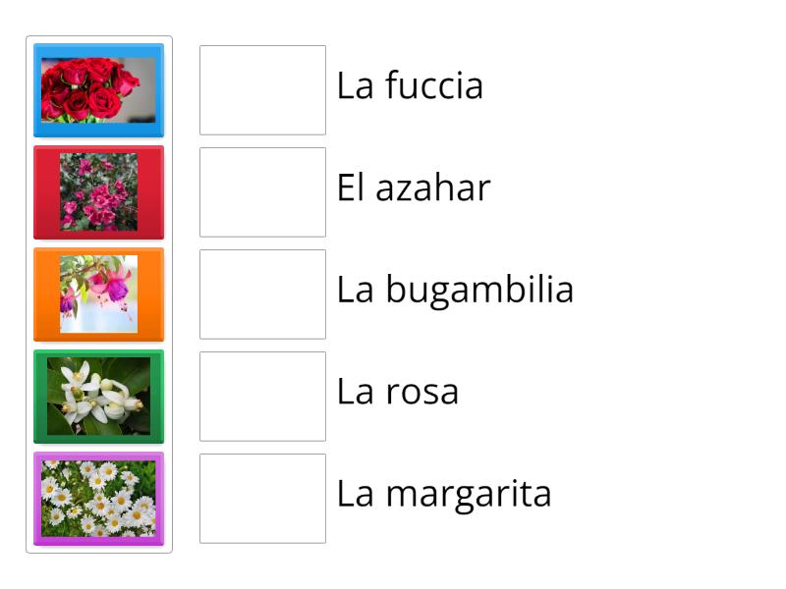Click the pink flowers image in red frame

(98, 192)
